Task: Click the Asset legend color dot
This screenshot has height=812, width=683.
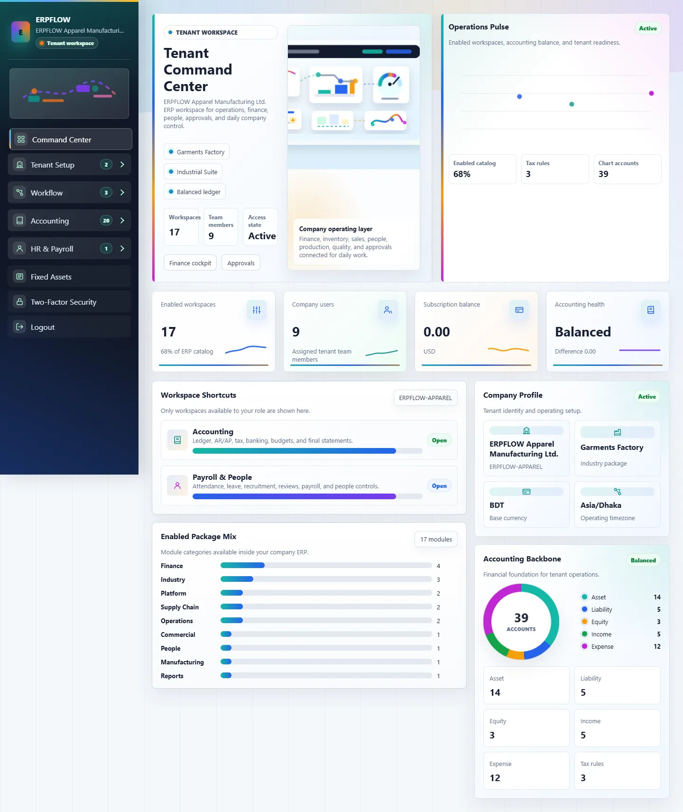Action: coord(584,597)
